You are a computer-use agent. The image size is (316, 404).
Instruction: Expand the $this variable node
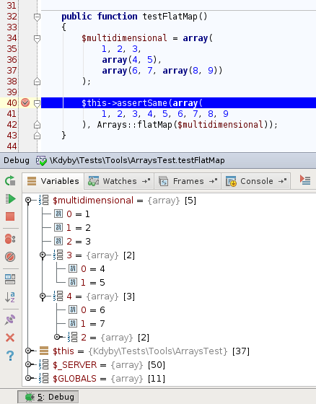28,351
